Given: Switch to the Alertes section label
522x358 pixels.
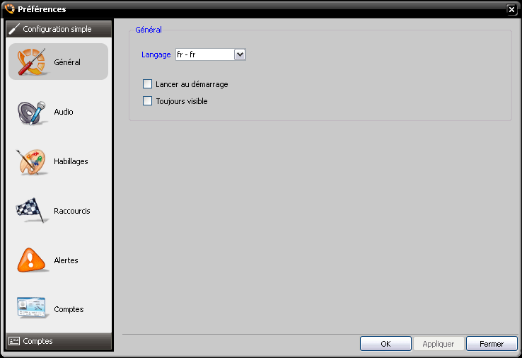Looking at the screenshot, I should (x=66, y=260).
